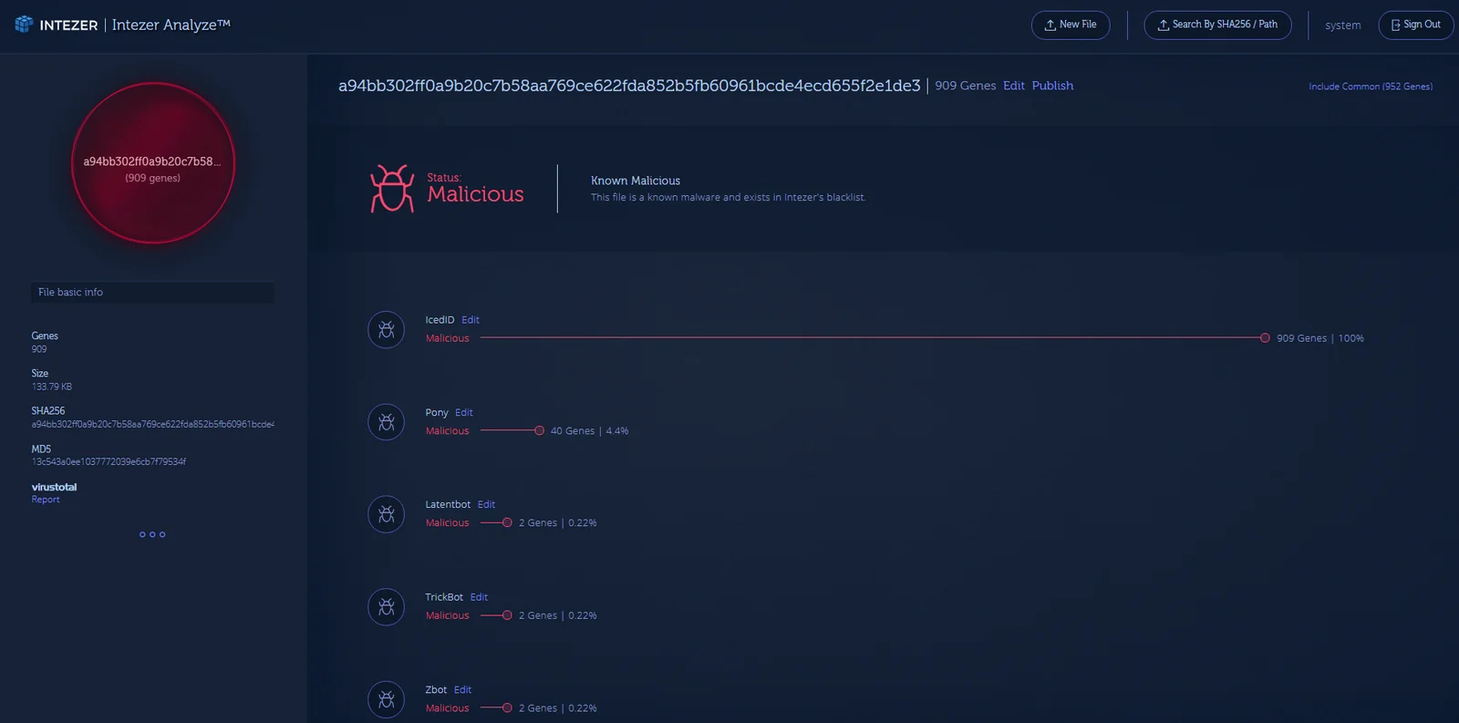The image size is (1459, 723).
Task: Click the File basic info header
Action: pyautogui.click(x=152, y=293)
